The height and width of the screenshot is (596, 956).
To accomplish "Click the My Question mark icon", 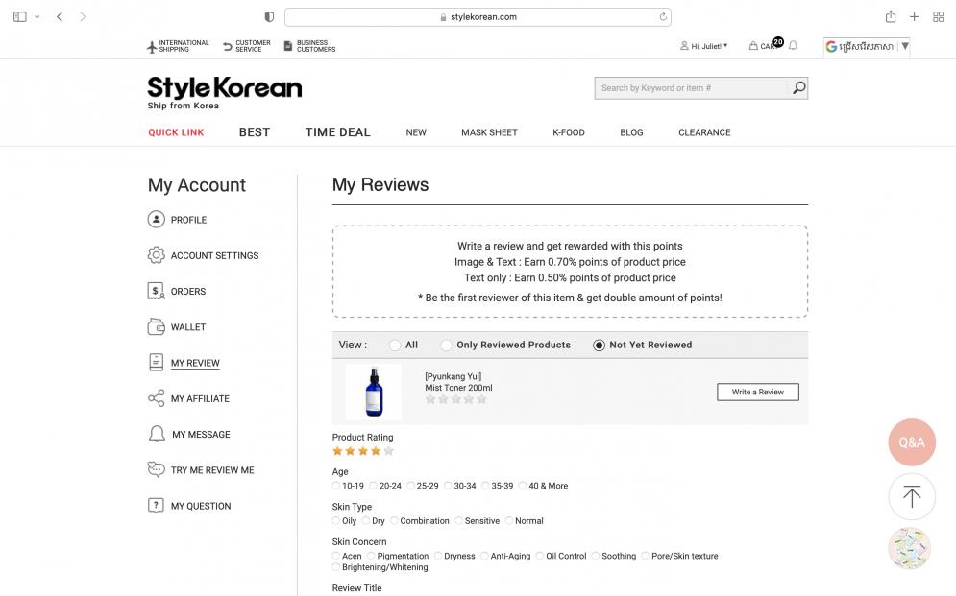I will point(156,505).
